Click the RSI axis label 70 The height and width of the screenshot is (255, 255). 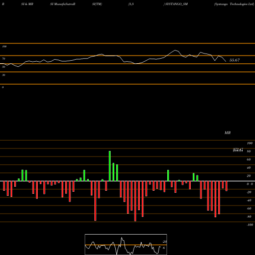pos(4,59)
